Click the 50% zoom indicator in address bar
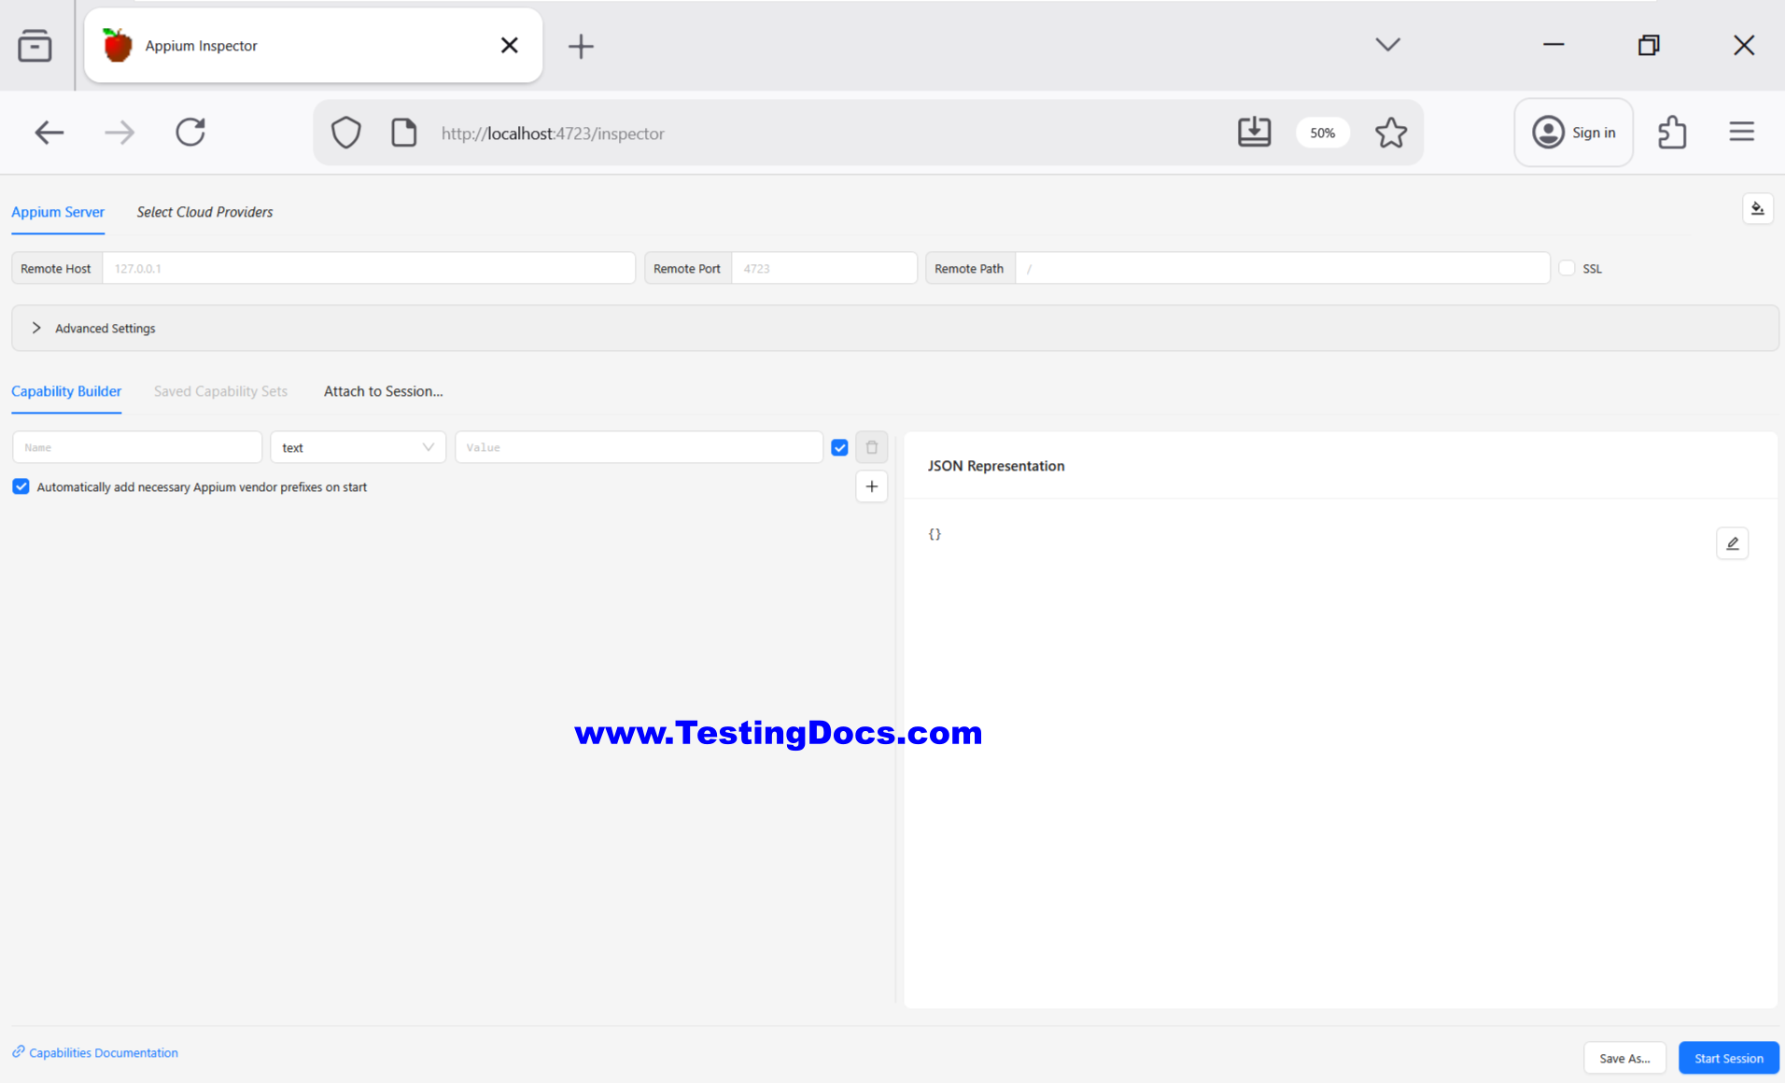The height and width of the screenshot is (1083, 1785). [1323, 133]
